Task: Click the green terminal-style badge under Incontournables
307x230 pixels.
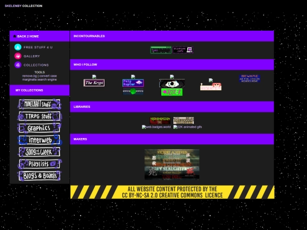Action: pyautogui.click(x=161, y=50)
